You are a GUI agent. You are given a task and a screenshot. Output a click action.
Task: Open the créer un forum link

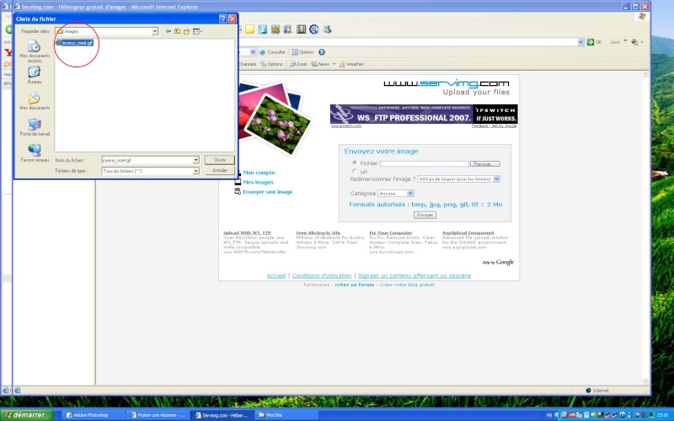click(x=354, y=285)
